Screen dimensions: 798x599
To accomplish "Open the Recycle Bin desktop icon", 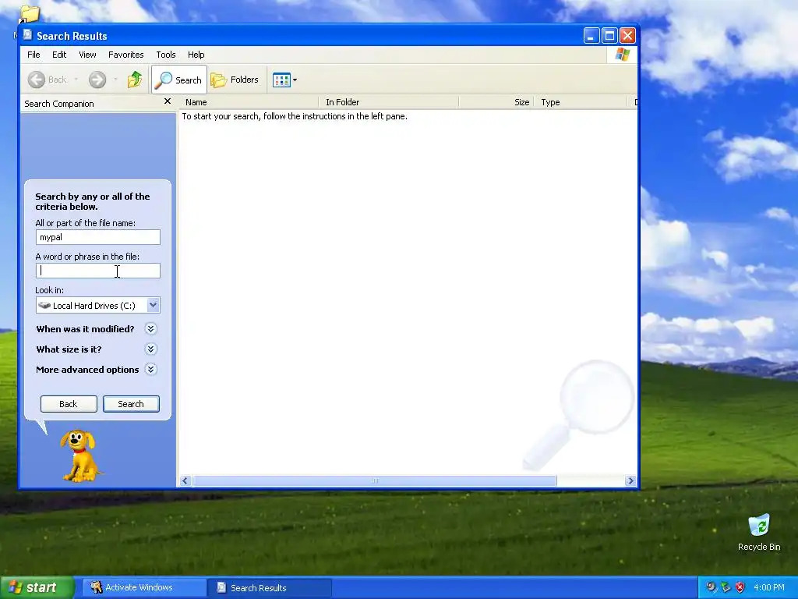I will (759, 533).
